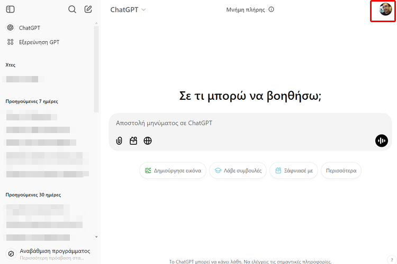
Task: Click the Ξάφνιασέ με suggestion chip
Action: point(294,171)
